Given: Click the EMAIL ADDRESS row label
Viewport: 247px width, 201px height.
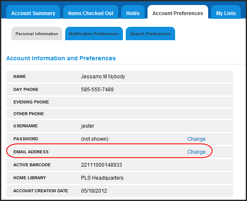Looking at the screenshot, I should 31,152.
